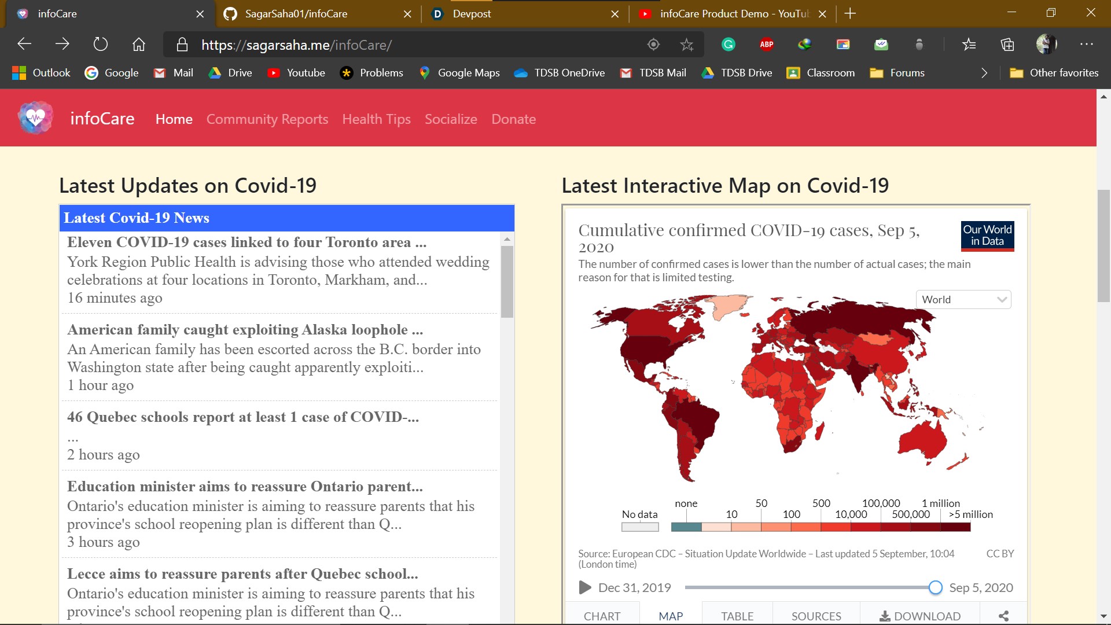Click the news feed scrollbar thumb

point(507,281)
